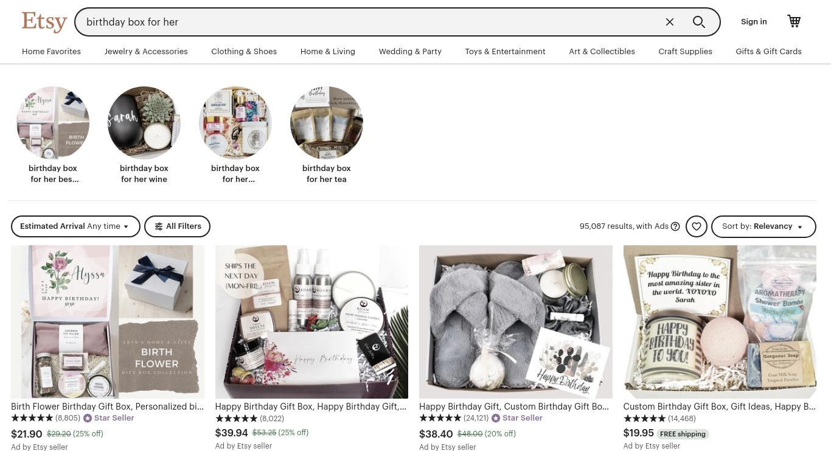Select the birthday box for her wine suggestion
The height and width of the screenshot is (451, 831).
tap(144, 135)
